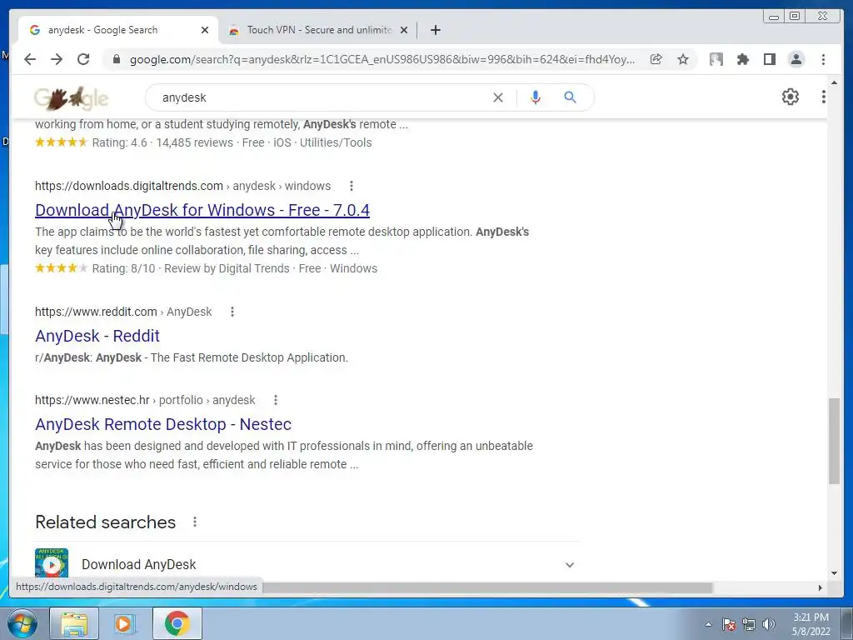Start voice search with the microphone

(536, 97)
